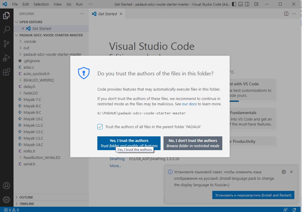The image size is (302, 212).
Task: Open the Extensions view icon
Action: [x=6, y=72]
